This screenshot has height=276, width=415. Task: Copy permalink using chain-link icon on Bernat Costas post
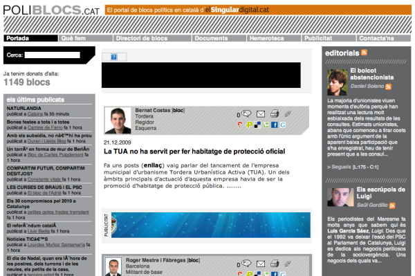coord(288,114)
